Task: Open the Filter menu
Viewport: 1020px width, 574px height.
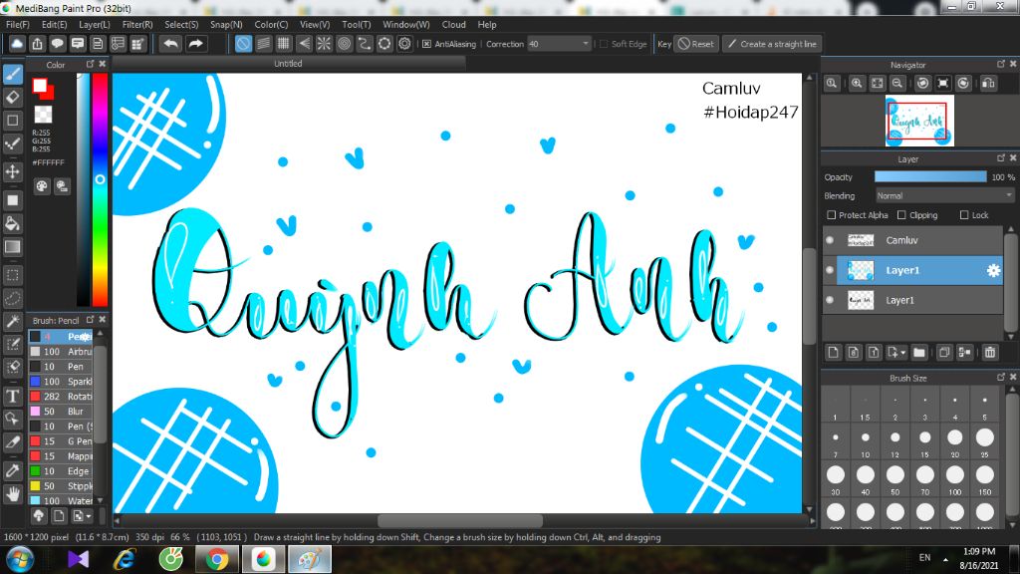Action: (137, 24)
